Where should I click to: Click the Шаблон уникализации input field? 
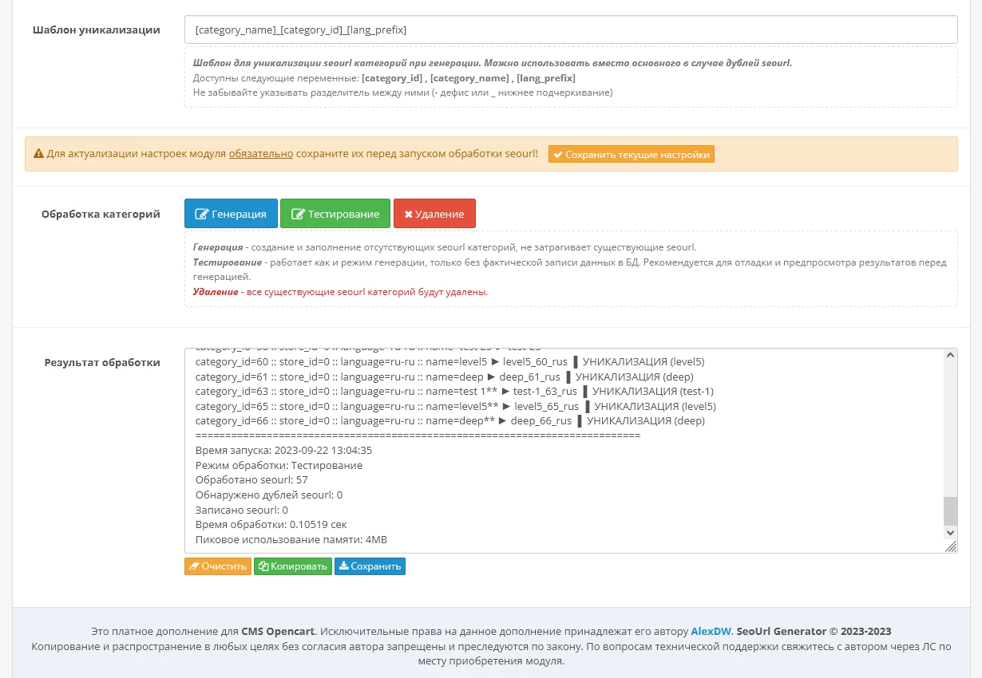click(x=571, y=30)
